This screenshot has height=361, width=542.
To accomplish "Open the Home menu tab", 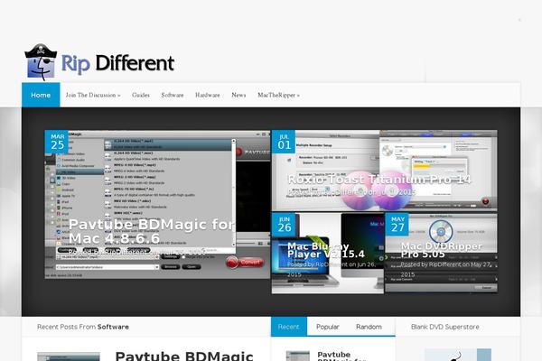I will tap(41, 95).
